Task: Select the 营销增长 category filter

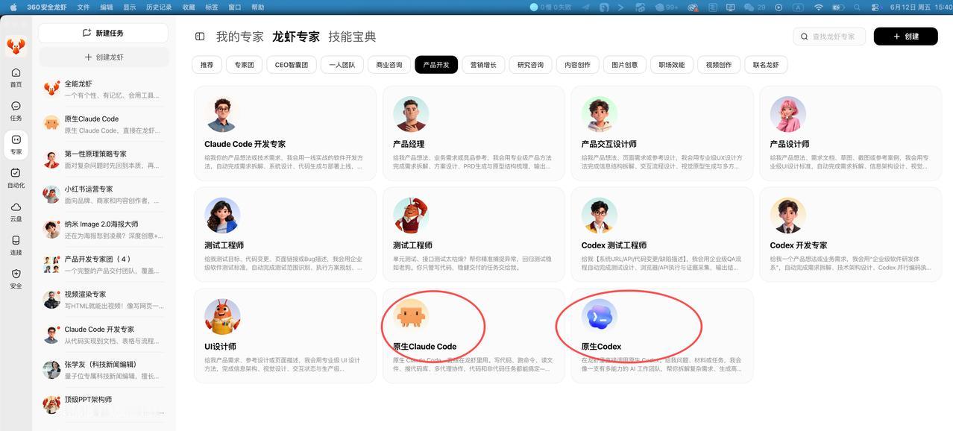Action: (483, 65)
